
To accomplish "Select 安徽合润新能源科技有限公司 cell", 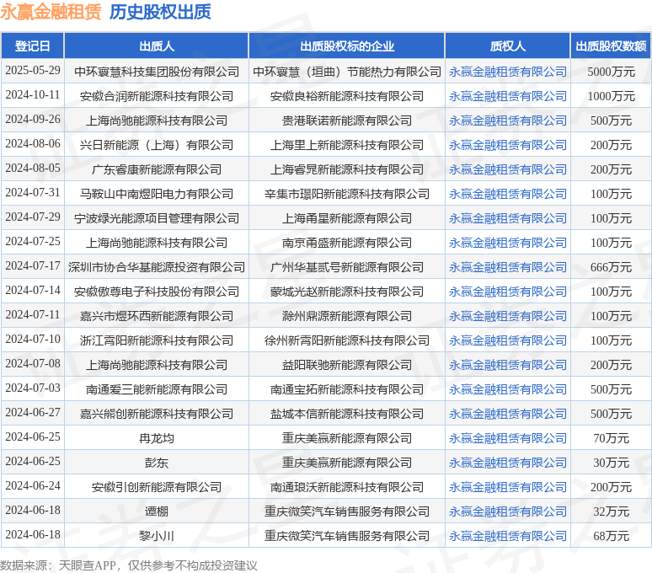I will click(x=157, y=96).
